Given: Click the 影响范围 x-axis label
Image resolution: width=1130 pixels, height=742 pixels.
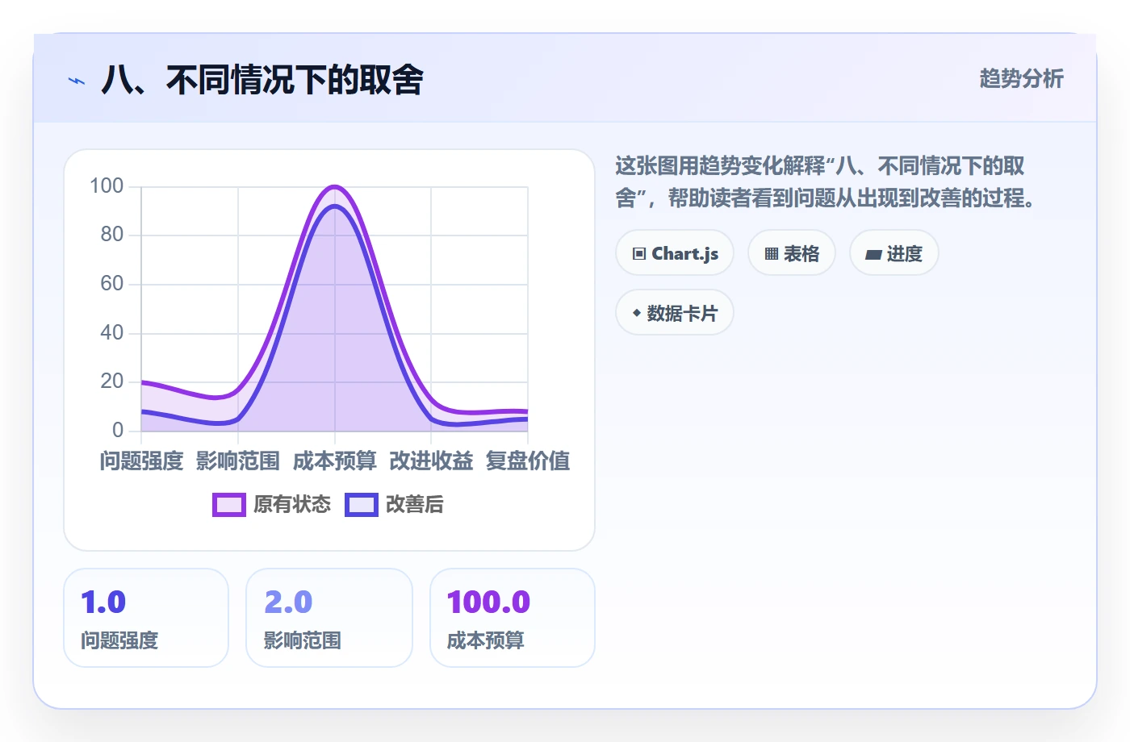Looking at the screenshot, I should [238, 461].
